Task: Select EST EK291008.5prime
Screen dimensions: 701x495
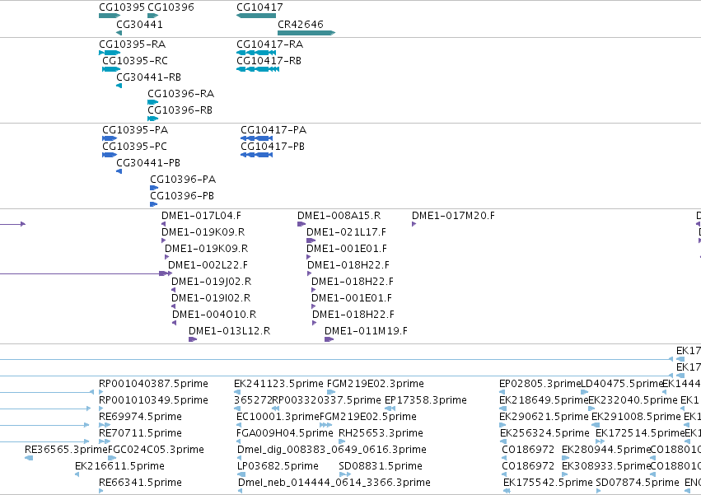Action: 596,425
